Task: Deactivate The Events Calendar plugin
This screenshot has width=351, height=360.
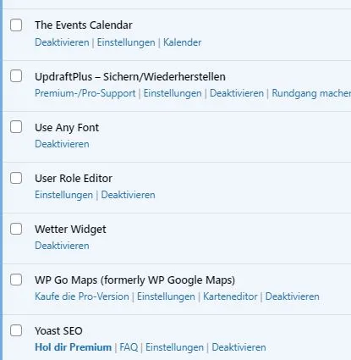Action: pos(62,42)
